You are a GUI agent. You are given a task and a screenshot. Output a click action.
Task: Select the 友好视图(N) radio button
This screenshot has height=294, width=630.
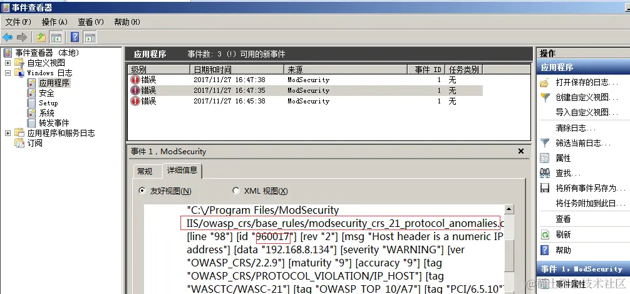coord(142,191)
